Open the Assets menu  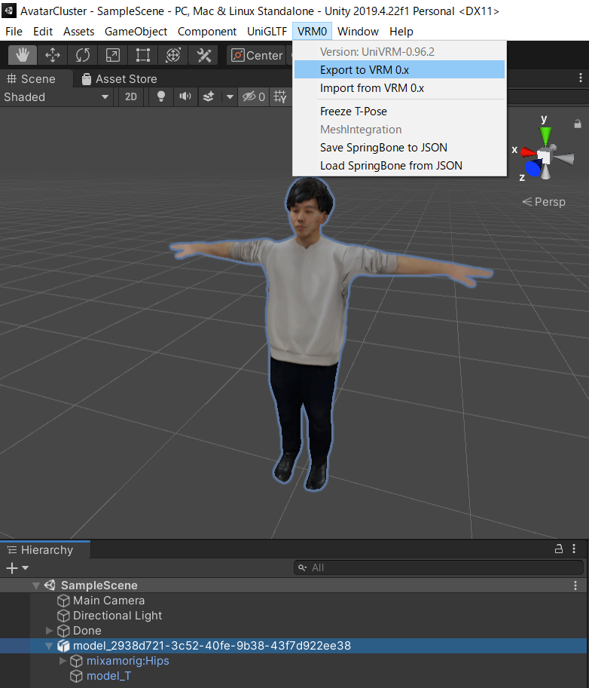coord(78,32)
